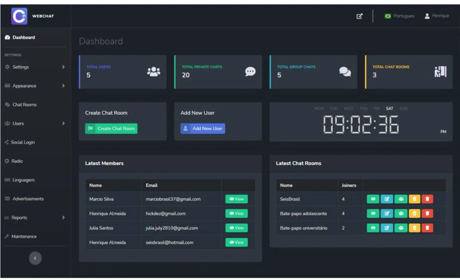Click the eye icon for Bate-papo adolescente
The height and width of the screenshot is (280, 460).
pyautogui.click(x=373, y=214)
